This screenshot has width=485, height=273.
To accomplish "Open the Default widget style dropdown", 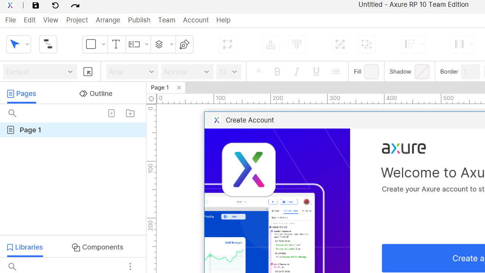I will [x=40, y=72].
